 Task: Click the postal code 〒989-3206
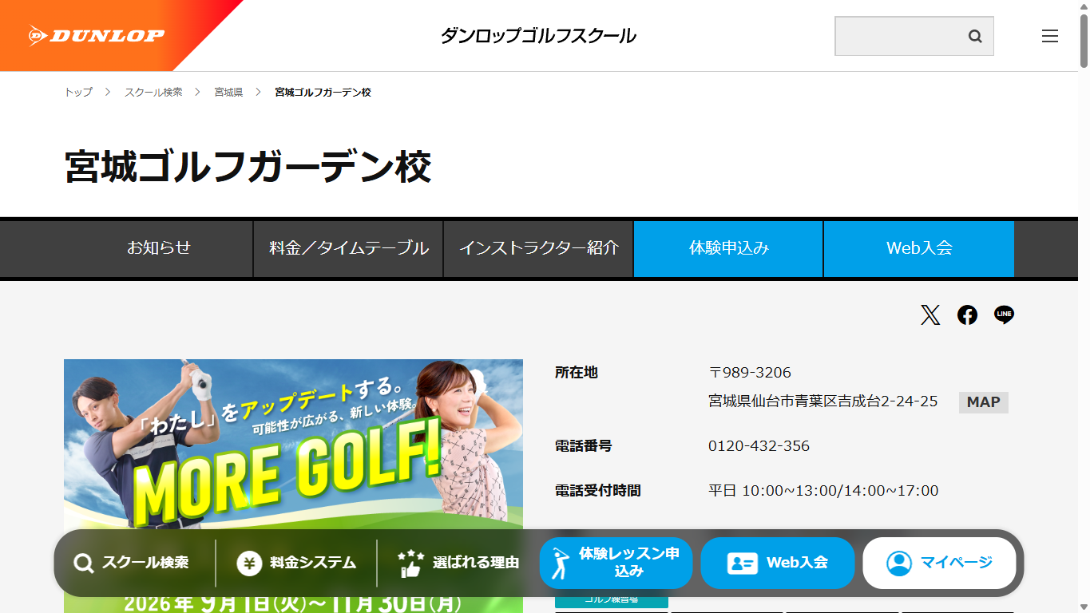[750, 373]
